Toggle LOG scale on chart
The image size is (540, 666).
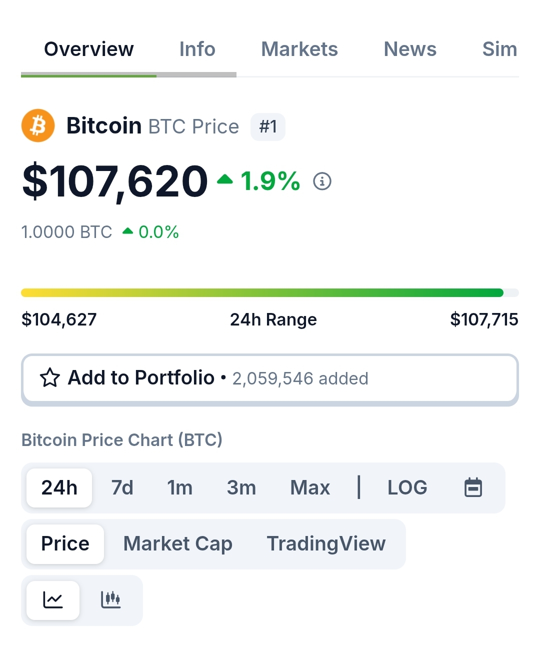(407, 487)
